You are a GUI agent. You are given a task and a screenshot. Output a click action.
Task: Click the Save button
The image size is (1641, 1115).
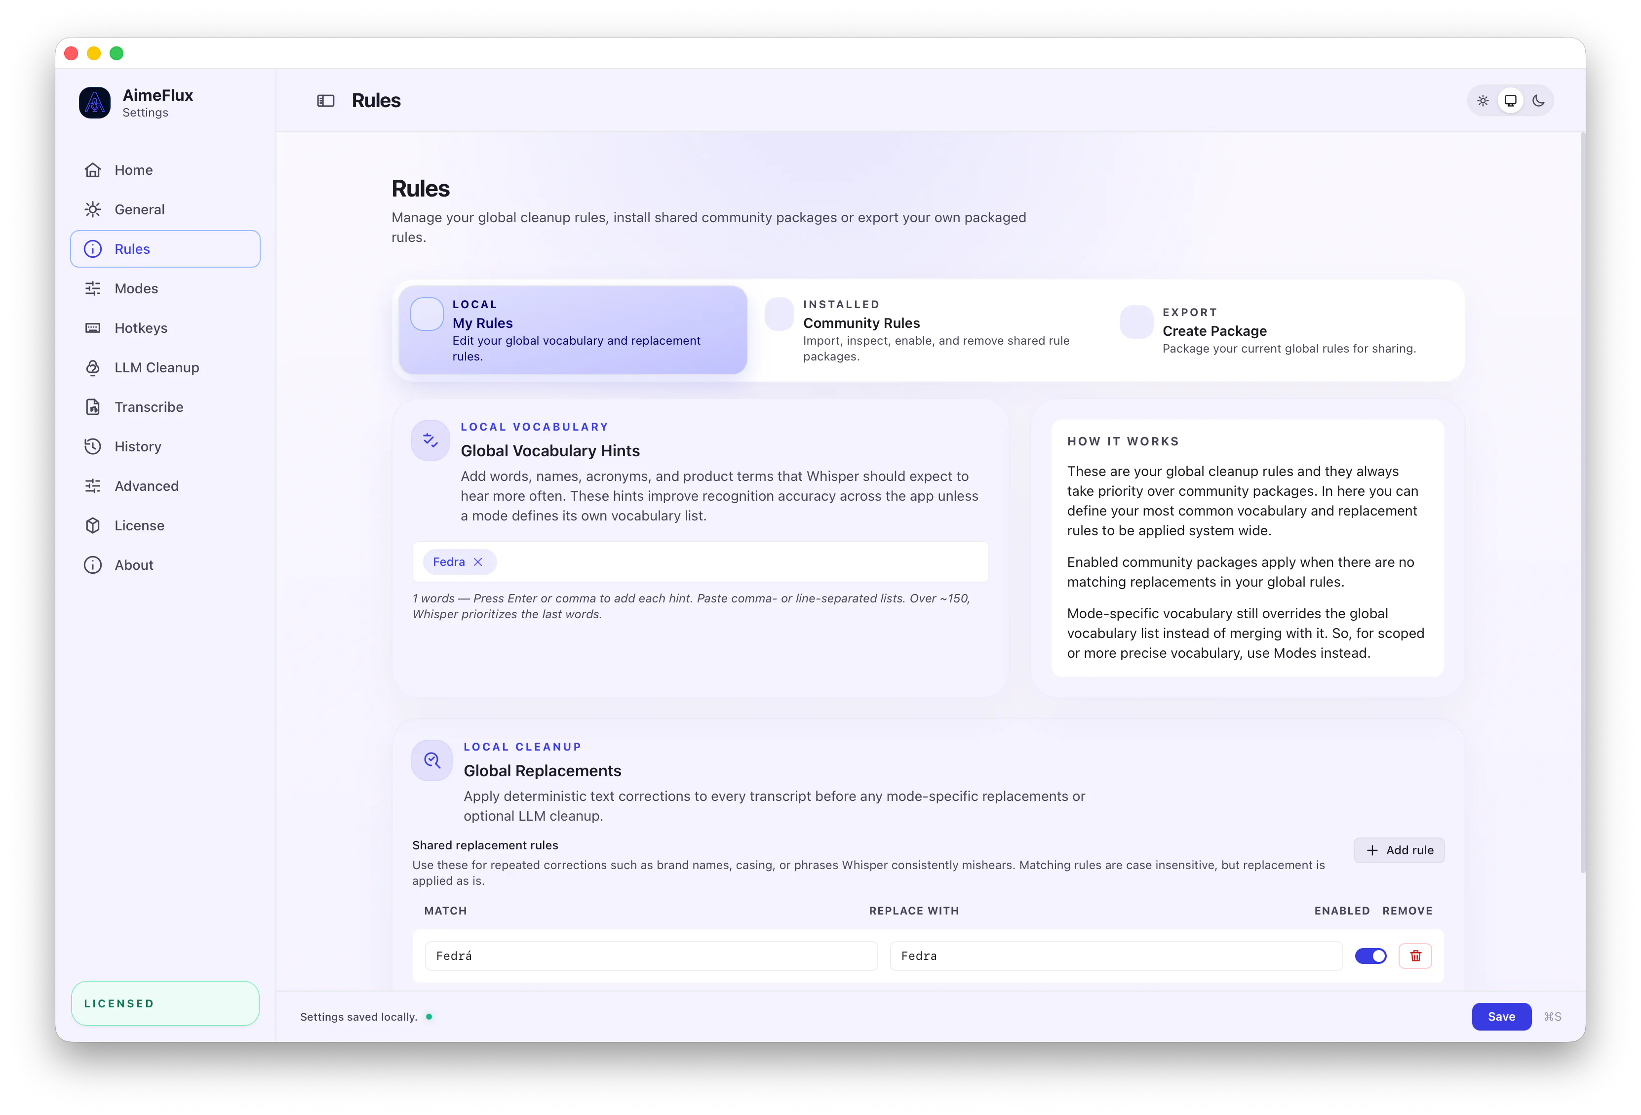coord(1501,1017)
